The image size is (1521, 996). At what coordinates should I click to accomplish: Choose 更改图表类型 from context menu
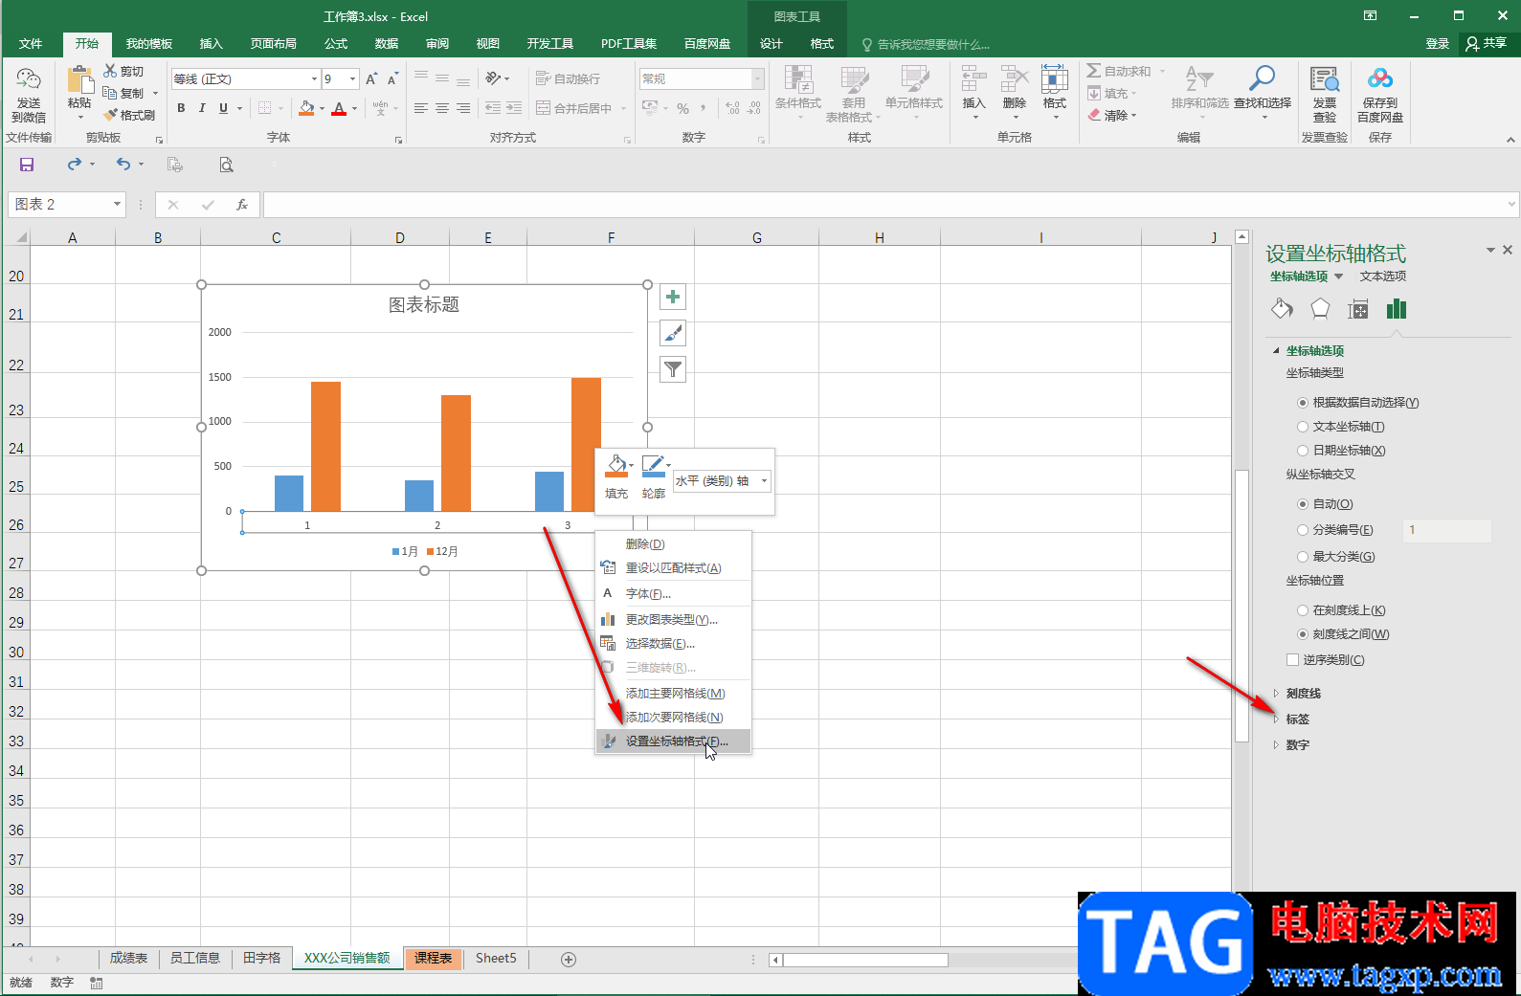click(x=673, y=620)
